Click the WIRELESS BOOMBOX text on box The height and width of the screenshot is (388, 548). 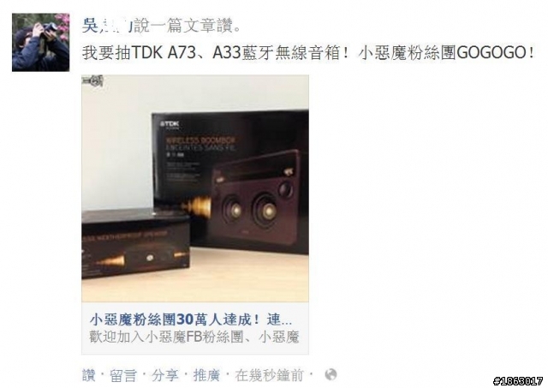[x=200, y=140]
